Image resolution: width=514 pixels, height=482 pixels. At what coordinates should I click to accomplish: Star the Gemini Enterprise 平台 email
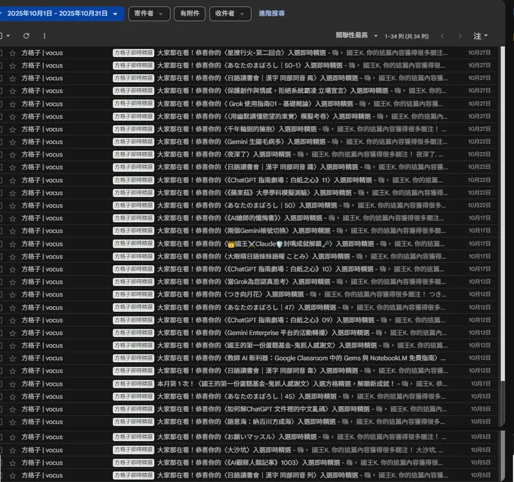click(12, 333)
